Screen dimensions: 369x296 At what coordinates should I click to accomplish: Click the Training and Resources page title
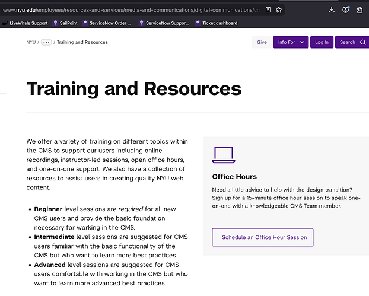[x=134, y=89]
